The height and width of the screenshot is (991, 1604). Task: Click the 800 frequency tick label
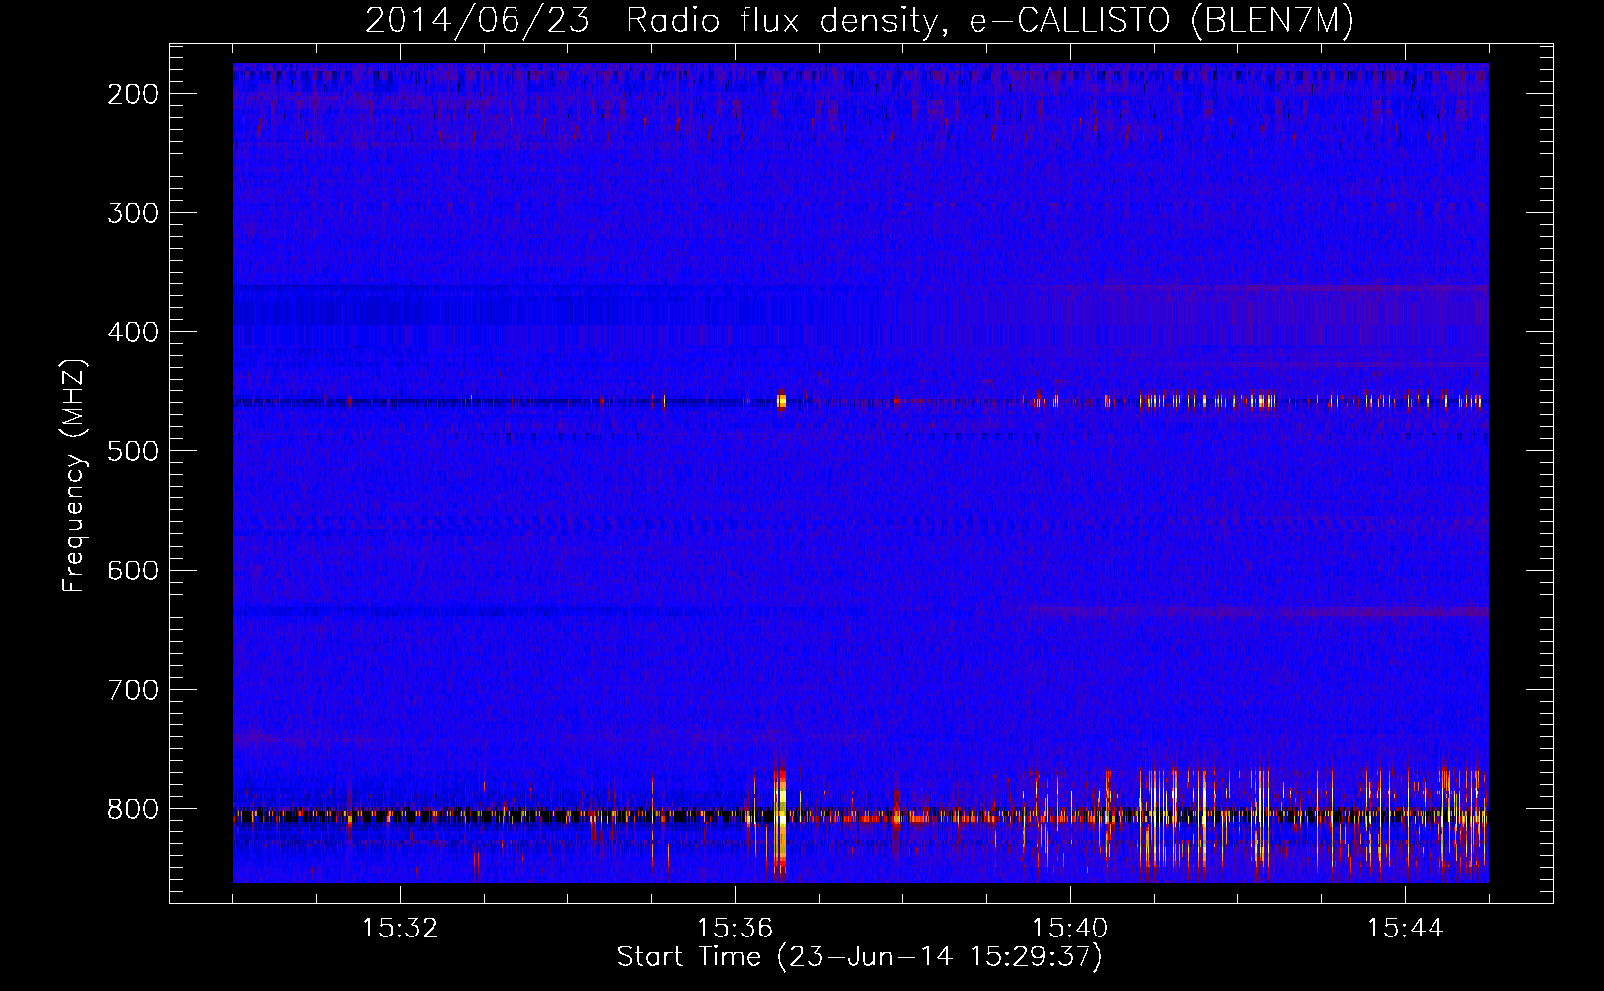(x=132, y=809)
